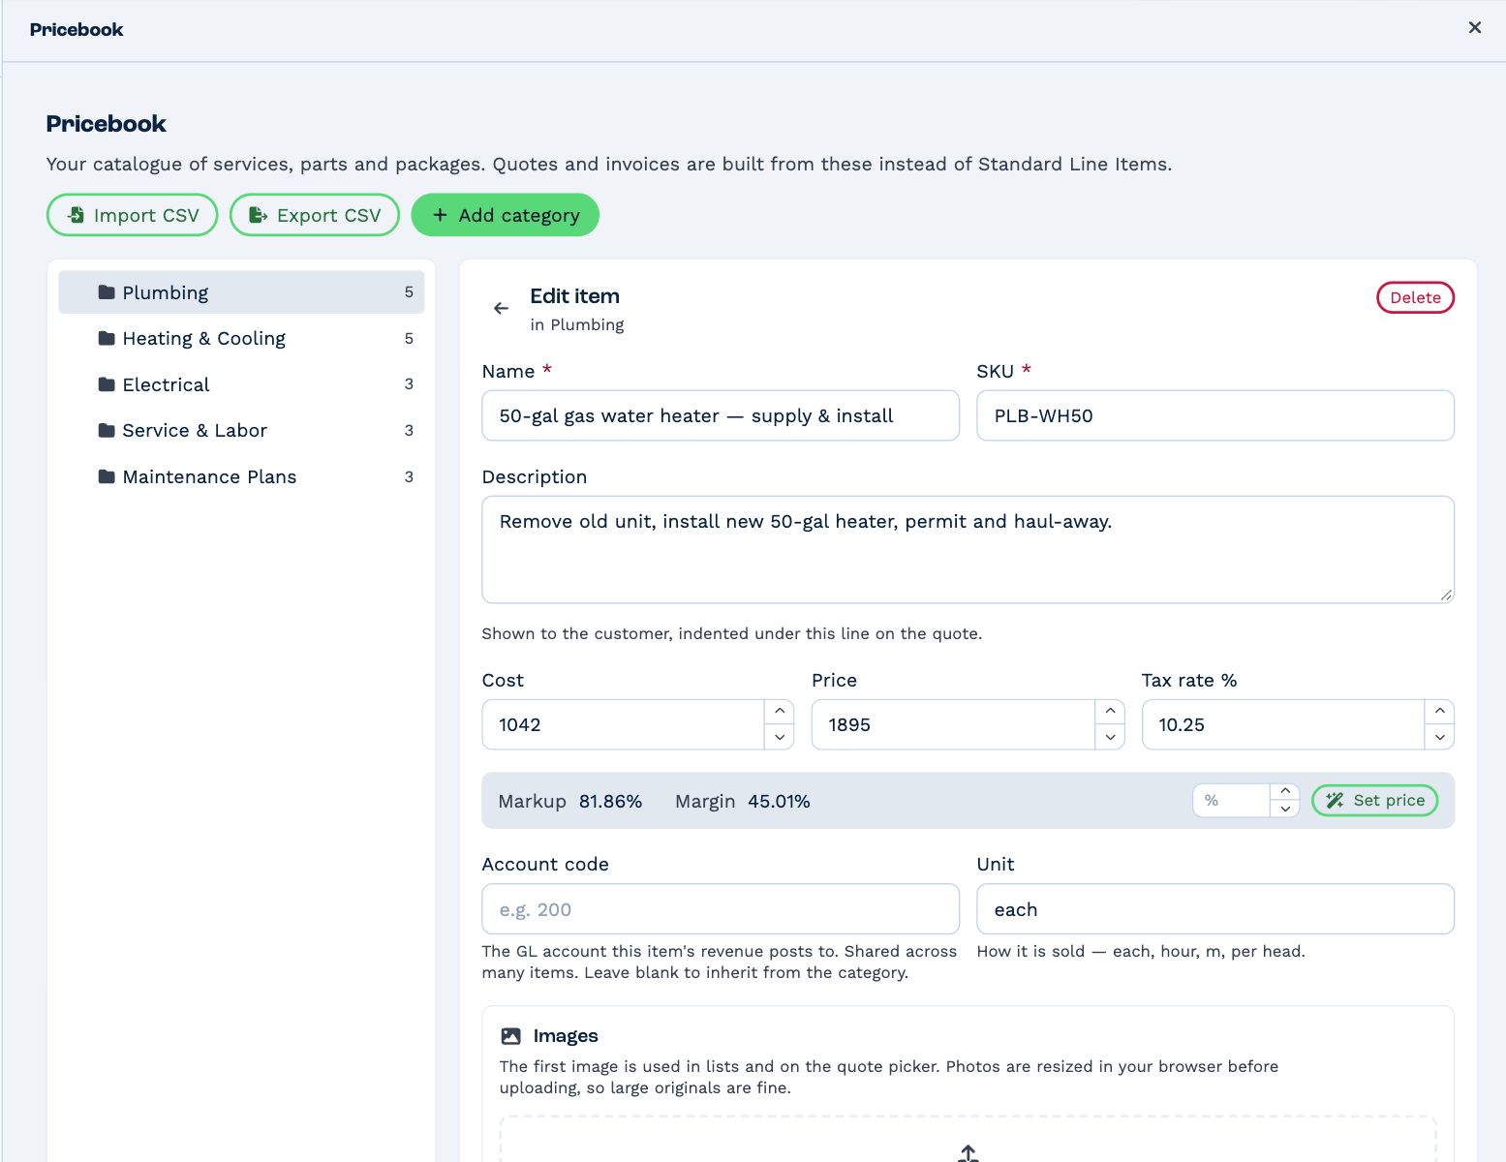Focus the Account code field
The image size is (1506, 1162).
(721, 909)
